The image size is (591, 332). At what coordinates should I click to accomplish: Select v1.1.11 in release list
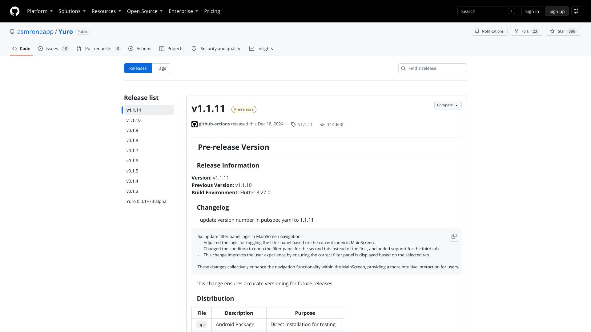click(x=149, y=110)
